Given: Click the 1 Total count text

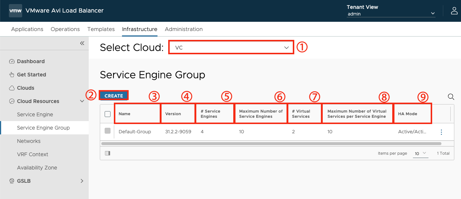Looking at the screenshot, I should coord(443,153).
